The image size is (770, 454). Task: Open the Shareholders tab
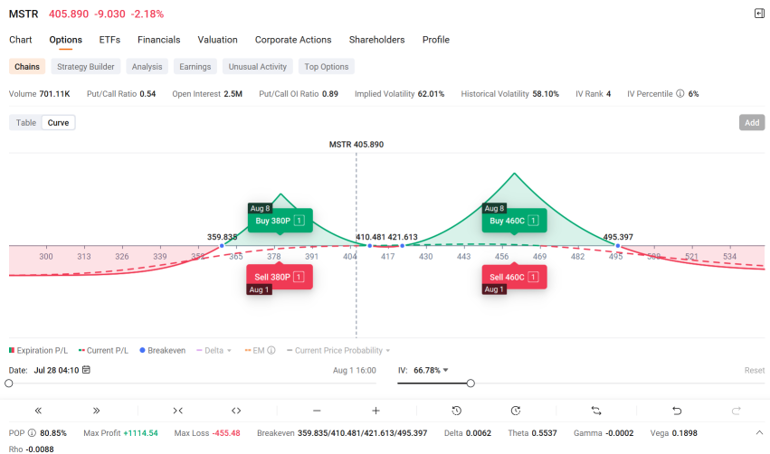pyautogui.click(x=376, y=40)
